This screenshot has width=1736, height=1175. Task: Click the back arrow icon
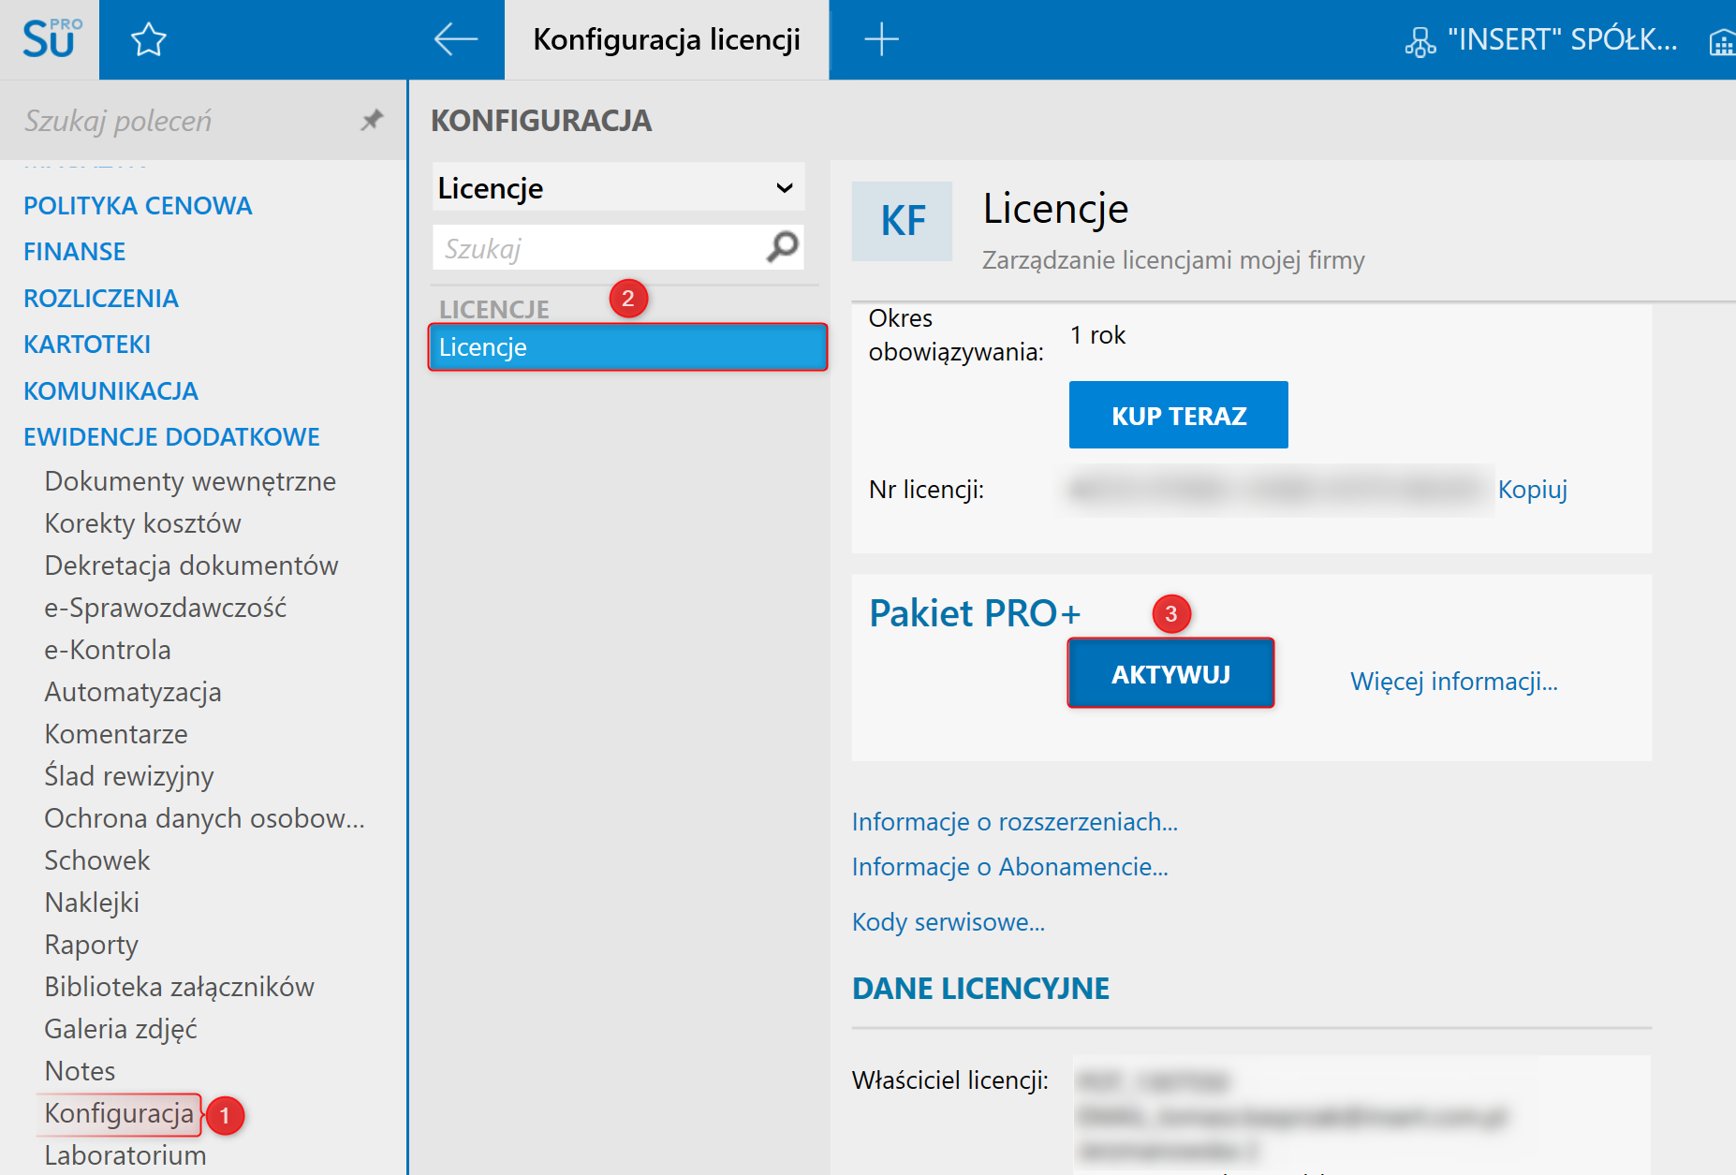pyautogui.click(x=456, y=39)
